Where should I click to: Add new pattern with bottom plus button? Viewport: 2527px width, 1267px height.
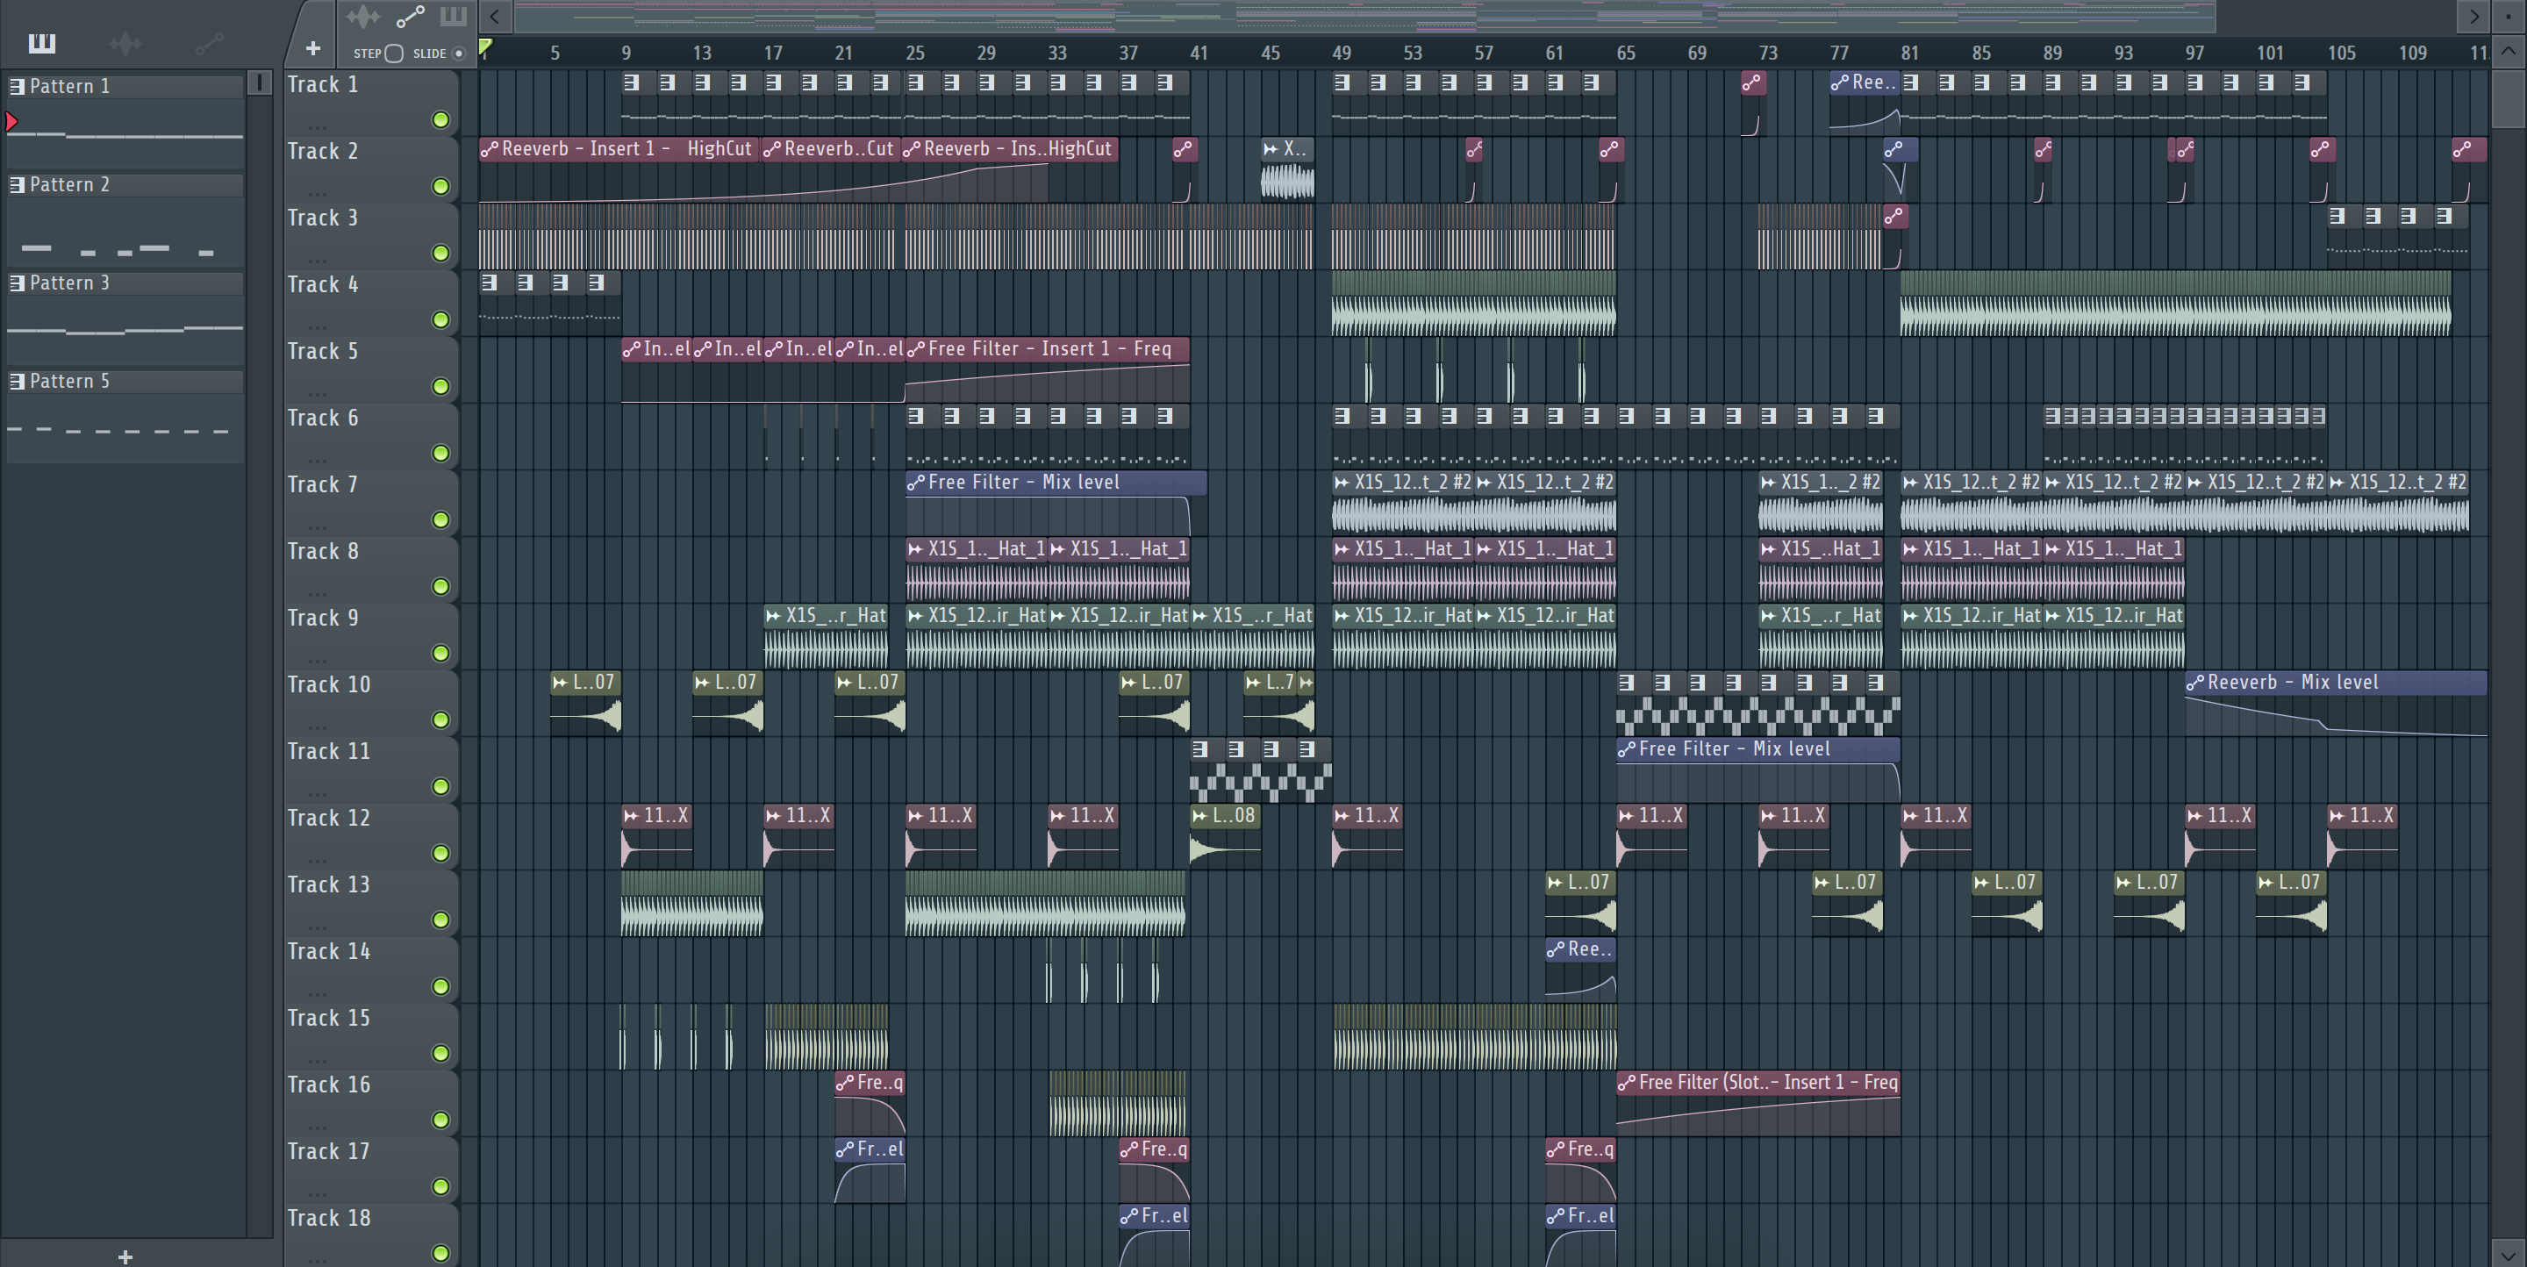tap(125, 1256)
